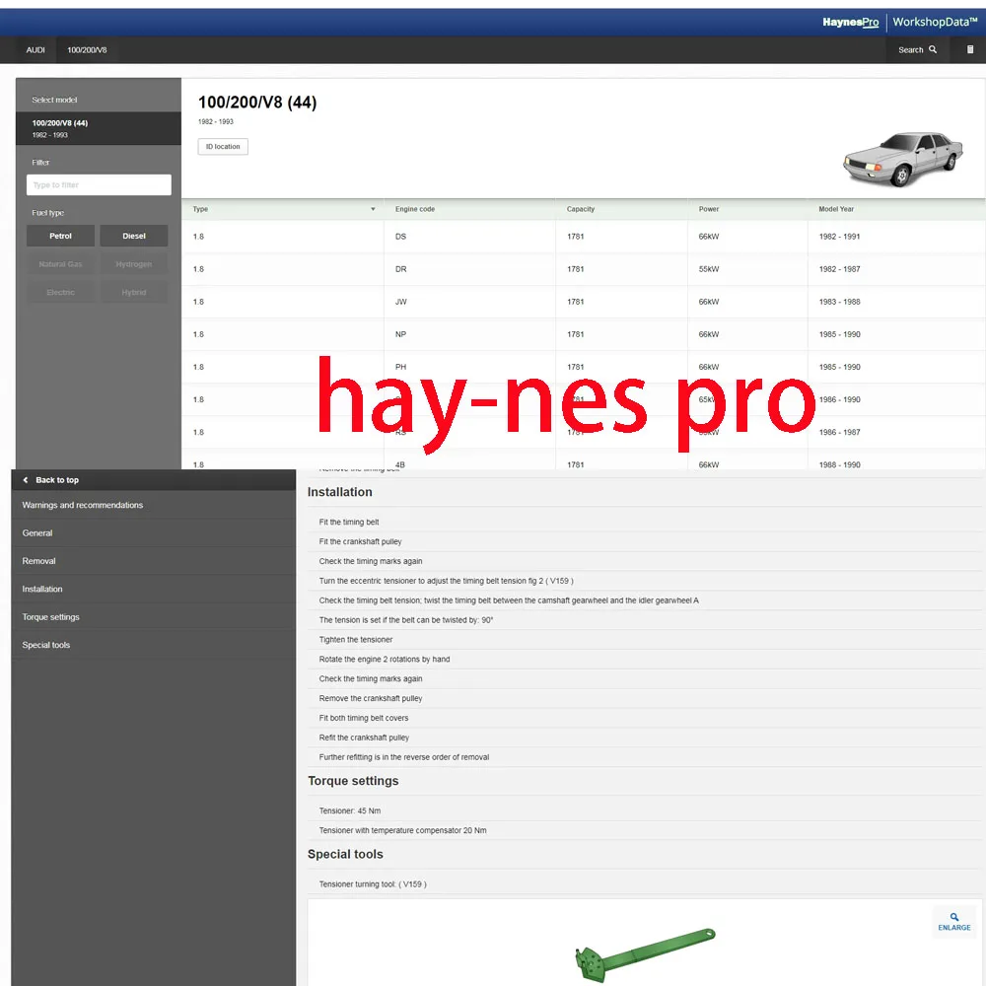Switch to the 100/200/V8 tab

(x=88, y=49)
